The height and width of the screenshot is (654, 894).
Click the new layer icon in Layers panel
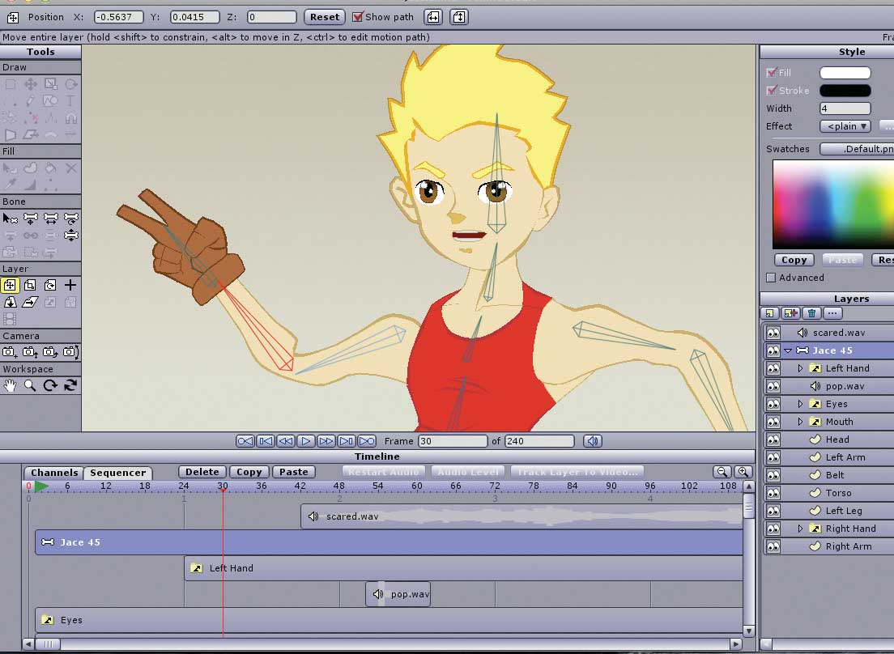pyautogui.click(x=770, y=313)
